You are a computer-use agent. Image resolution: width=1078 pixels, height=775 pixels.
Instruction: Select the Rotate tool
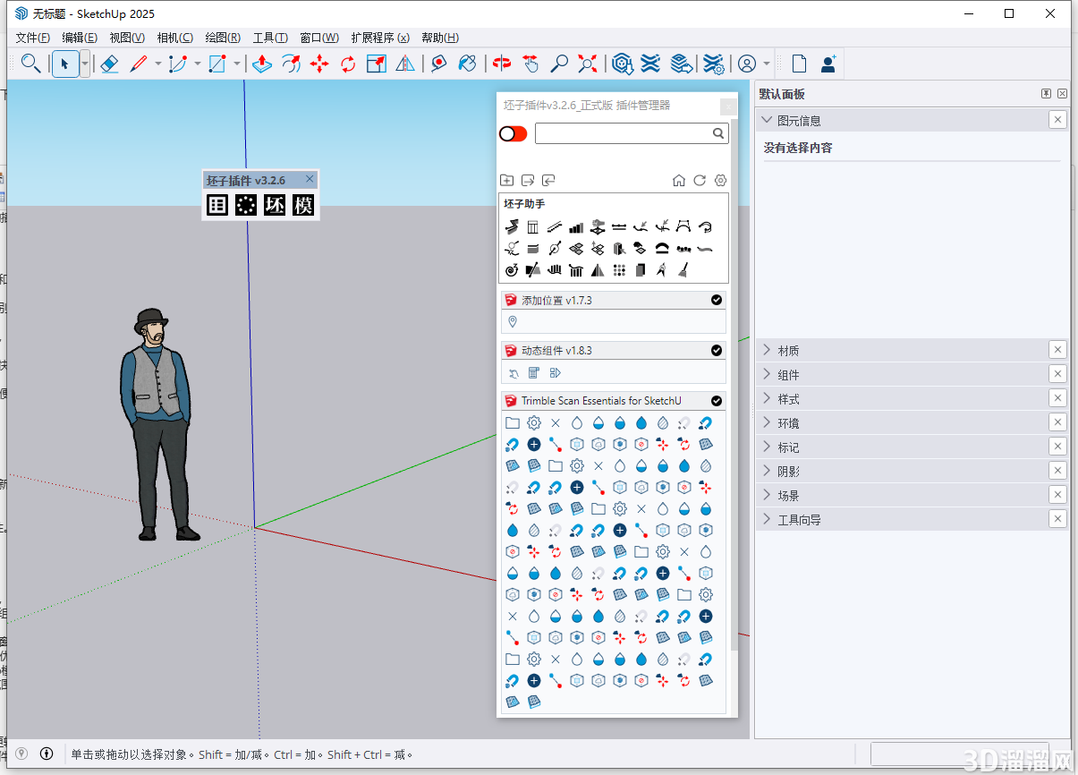pos(347,64)
